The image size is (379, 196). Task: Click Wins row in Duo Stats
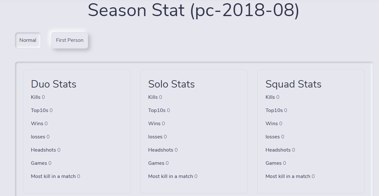tap(39, 124)
